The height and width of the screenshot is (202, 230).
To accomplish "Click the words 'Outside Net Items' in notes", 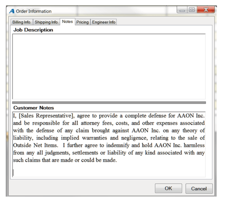I will (x=35, y=145).
